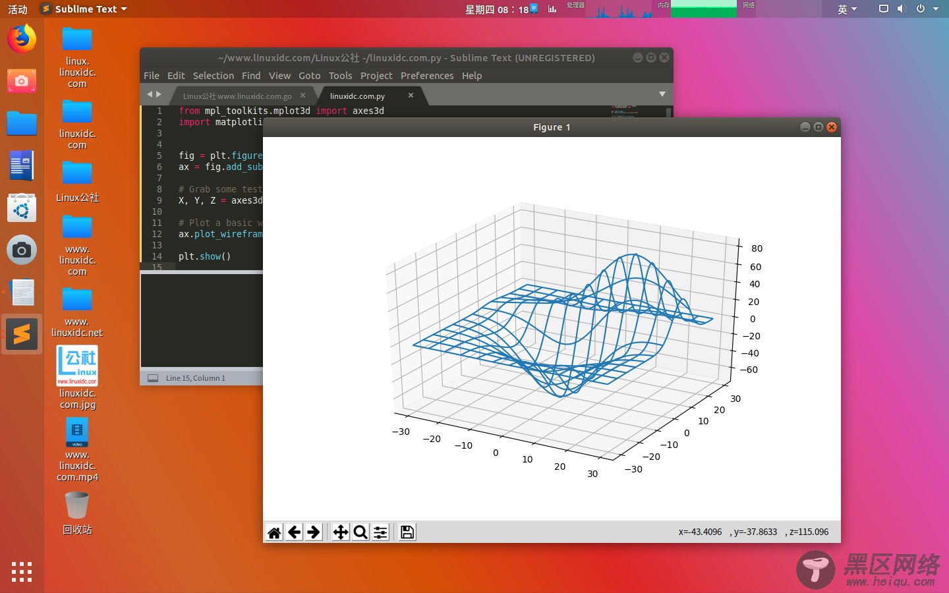Switch to the Linux公社 www.linuxidc.com.go tab
Screen dimensions: 949x593
237,96
